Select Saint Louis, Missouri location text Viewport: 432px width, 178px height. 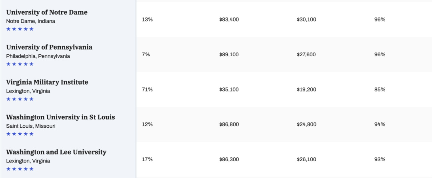tap(31, 126)
